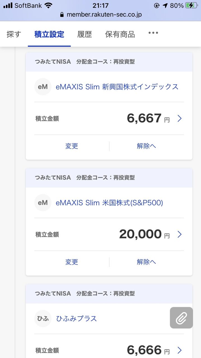Tap the eM icon beside 新興国株式インデックス
The height and width of the screenshot is (358, 201).
point(43,87)
